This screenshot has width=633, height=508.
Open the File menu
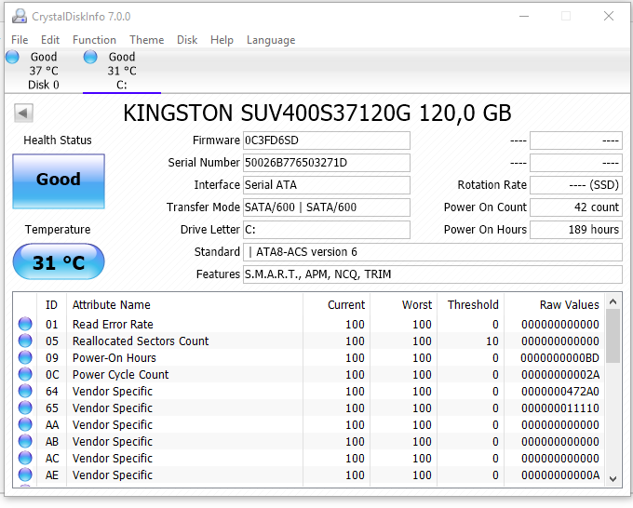(x=20, y=40)
